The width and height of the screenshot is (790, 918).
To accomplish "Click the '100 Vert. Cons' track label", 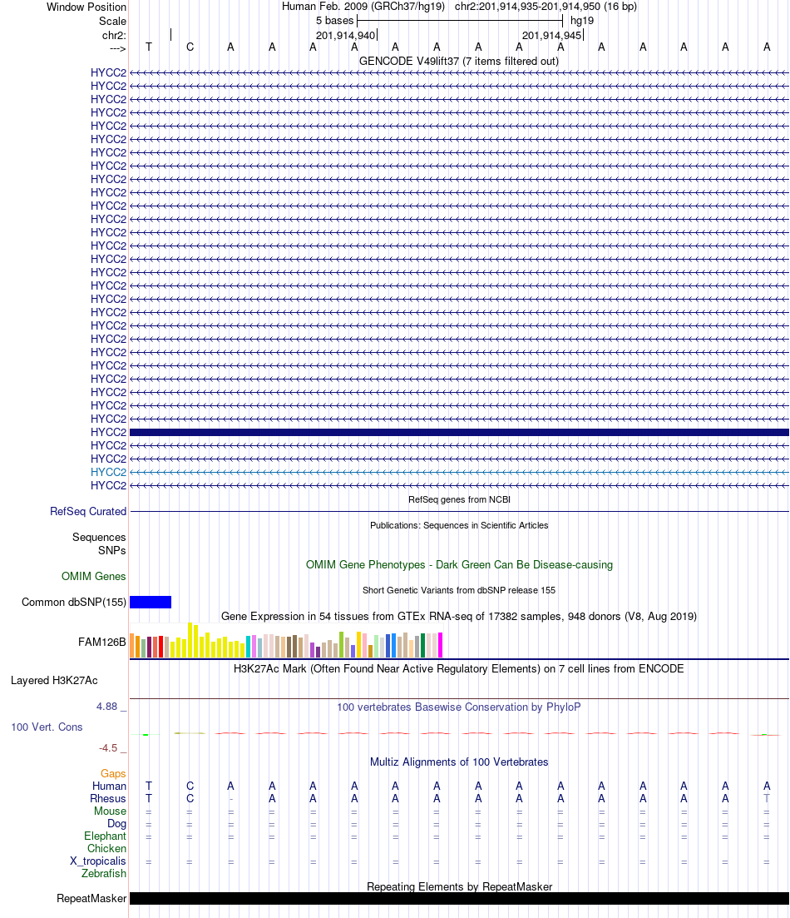I will pos(47,727).
